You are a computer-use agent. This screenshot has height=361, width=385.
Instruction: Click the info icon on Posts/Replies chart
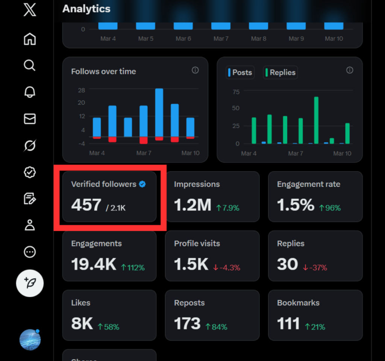click(350, 70)
